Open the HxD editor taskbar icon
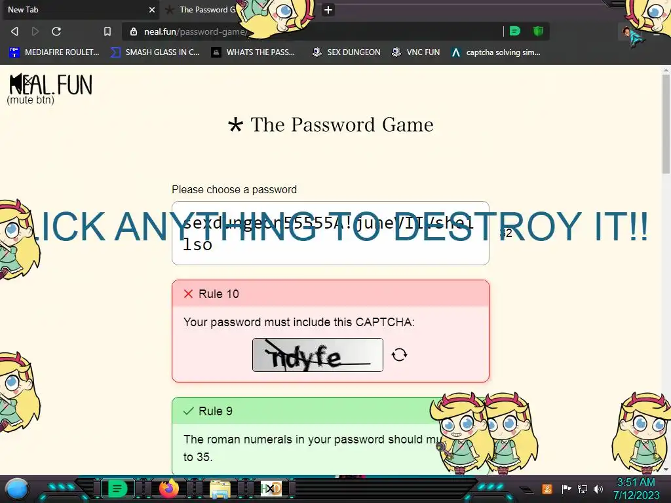671x503 pixels. point(271,489)
